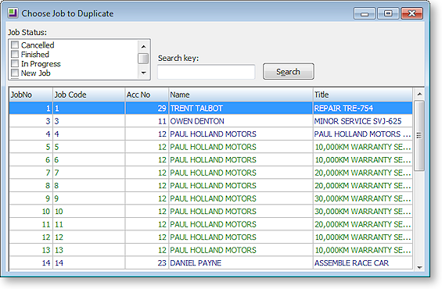Maximize the Choose Job to Duplicate window
442x289 pixels.
click(388, 13)
